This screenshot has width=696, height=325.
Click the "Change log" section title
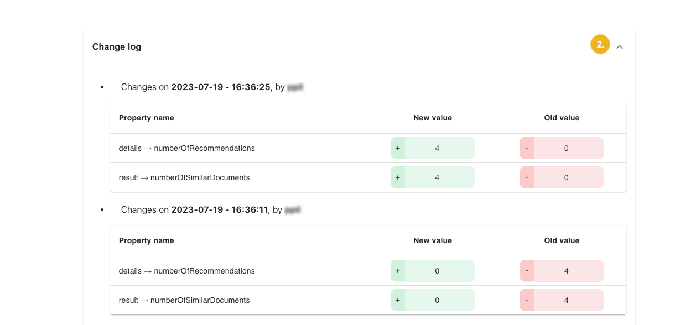pos(117,47)
